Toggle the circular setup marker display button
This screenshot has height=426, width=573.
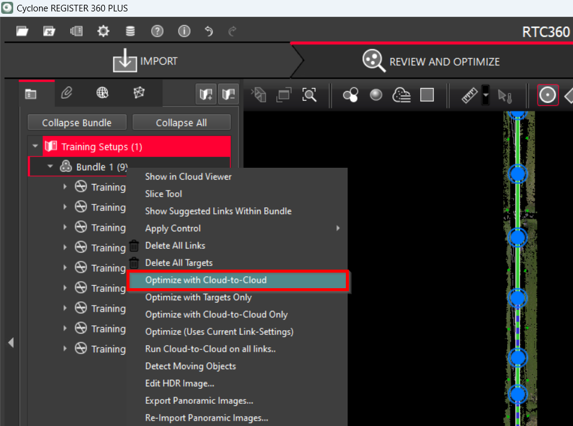[x=547, y=95]
